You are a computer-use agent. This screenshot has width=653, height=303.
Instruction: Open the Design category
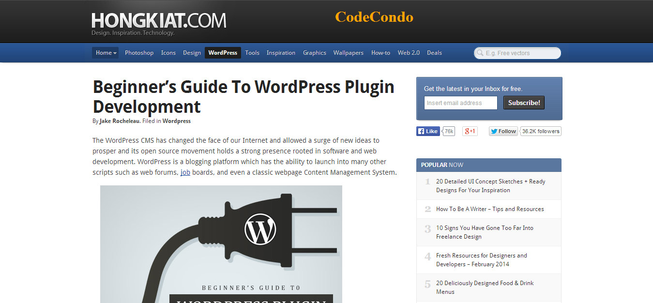click(x=192, y=53)
